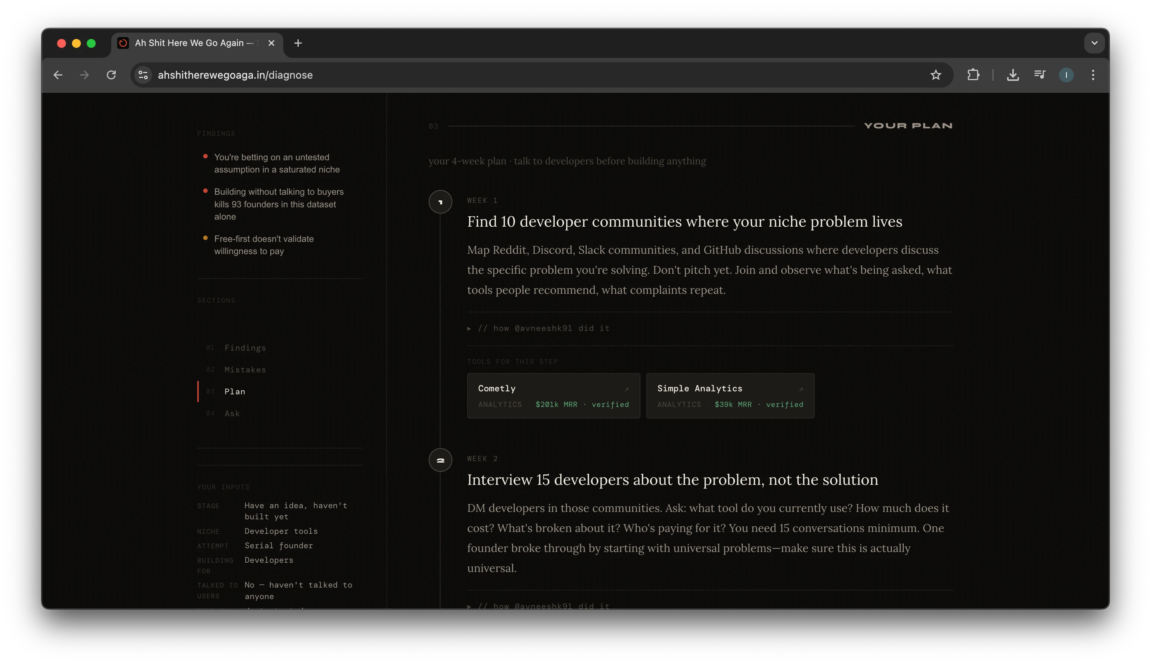Open a new browser tab

coord(298,43)
